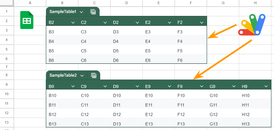Click the SampleTable1 table view icon

pos(93,12)
